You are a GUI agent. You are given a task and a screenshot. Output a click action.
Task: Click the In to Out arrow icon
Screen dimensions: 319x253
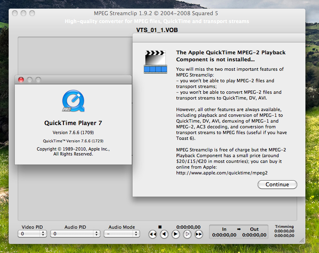(x=239, y=229)
